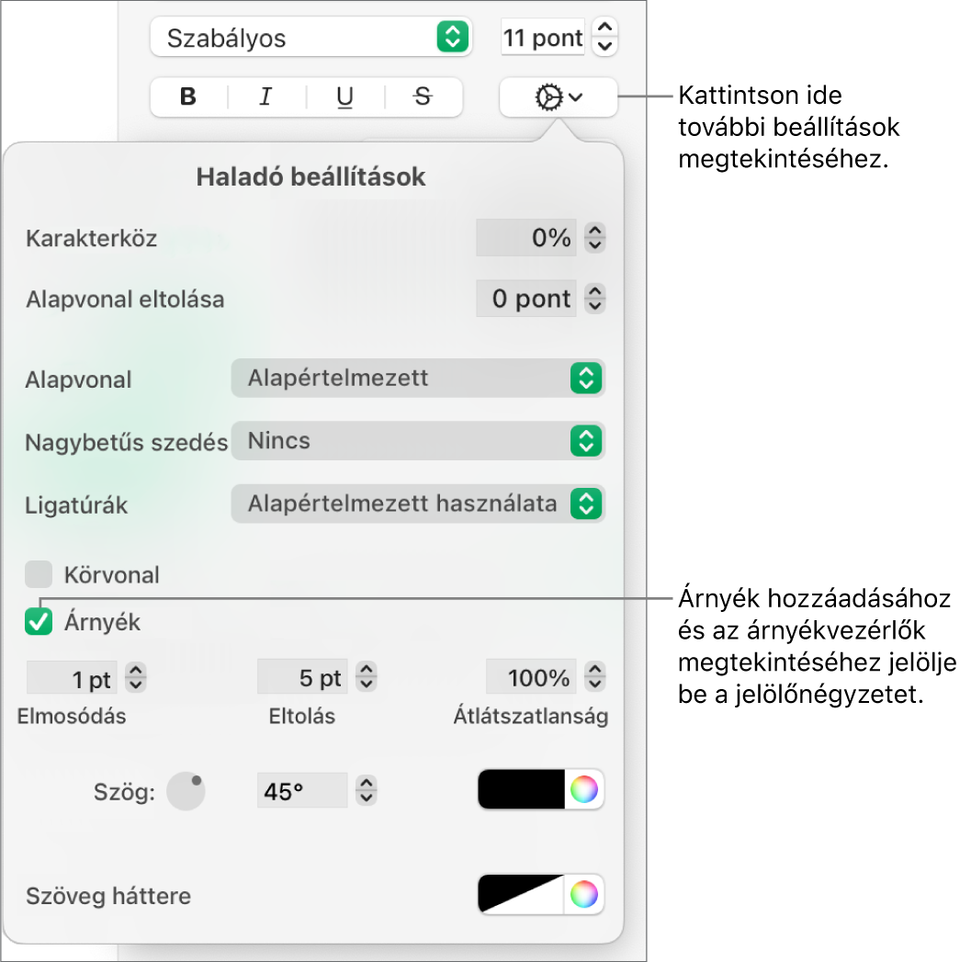The image size is (971, 962).
Task: Open the Szöveg háttere color swatch
Action: click(x=540, y=895)
